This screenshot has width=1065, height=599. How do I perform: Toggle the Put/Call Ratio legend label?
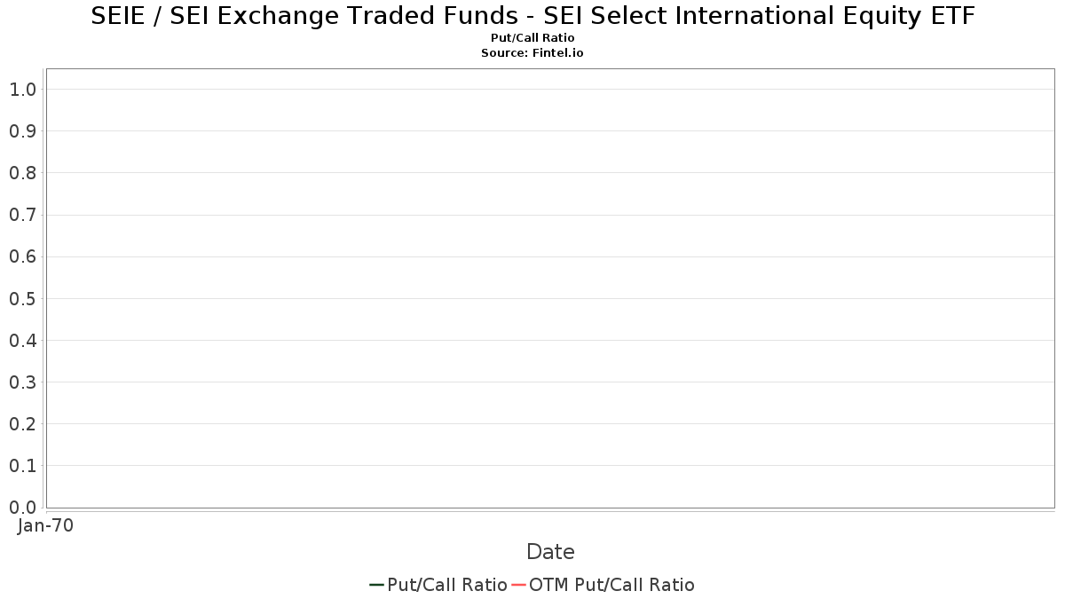point(447,585)
